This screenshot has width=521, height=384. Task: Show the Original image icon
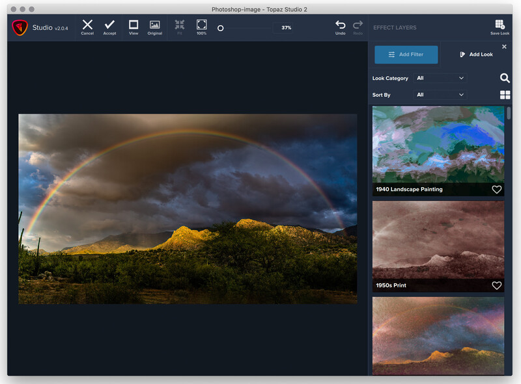(x=155, y=25)
